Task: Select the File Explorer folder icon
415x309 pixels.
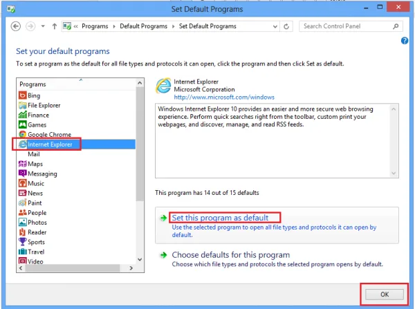Action: point(23,105)
